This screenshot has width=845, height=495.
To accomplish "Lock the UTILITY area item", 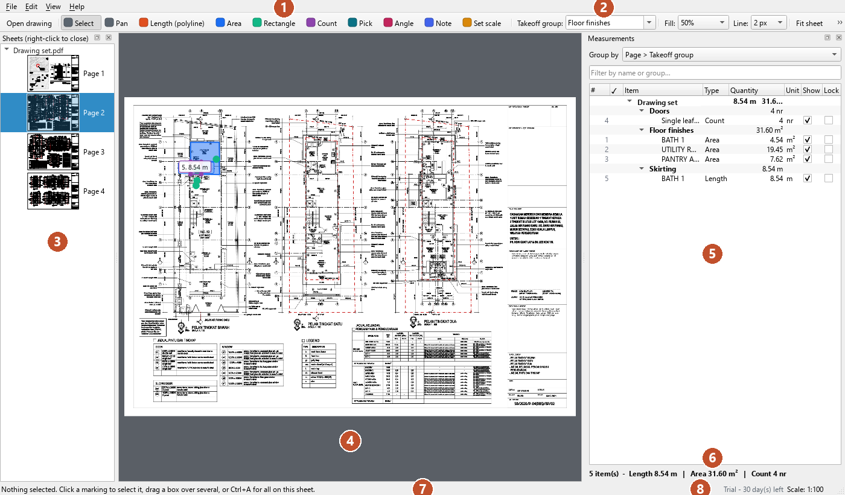I will tap(829, 150).
